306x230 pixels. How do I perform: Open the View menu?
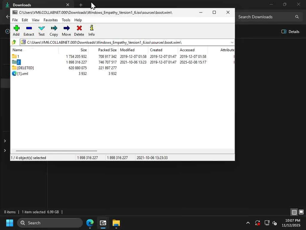click(x=36, y=20)
